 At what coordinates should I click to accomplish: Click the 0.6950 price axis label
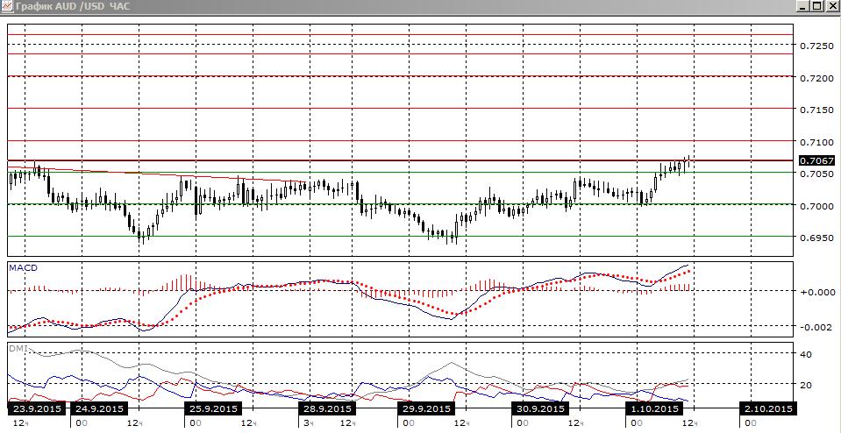click(816, 238)
